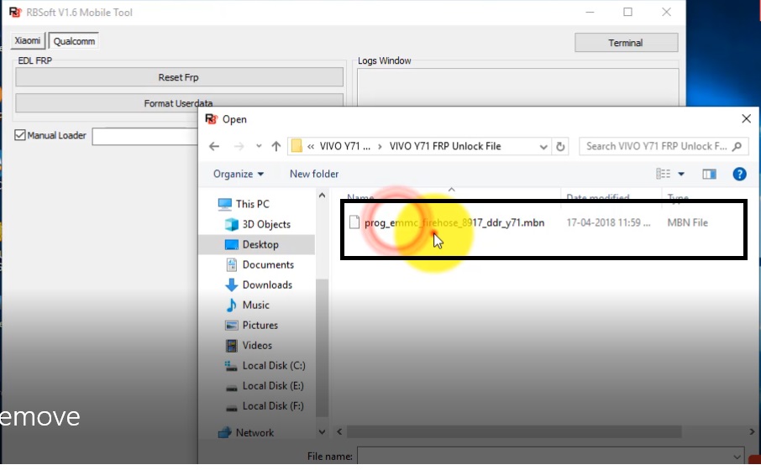This screenshot has height=470, width=761.
Task: Click the Up one level arrow
Action: pyautogui.click(x=276, y=147)
